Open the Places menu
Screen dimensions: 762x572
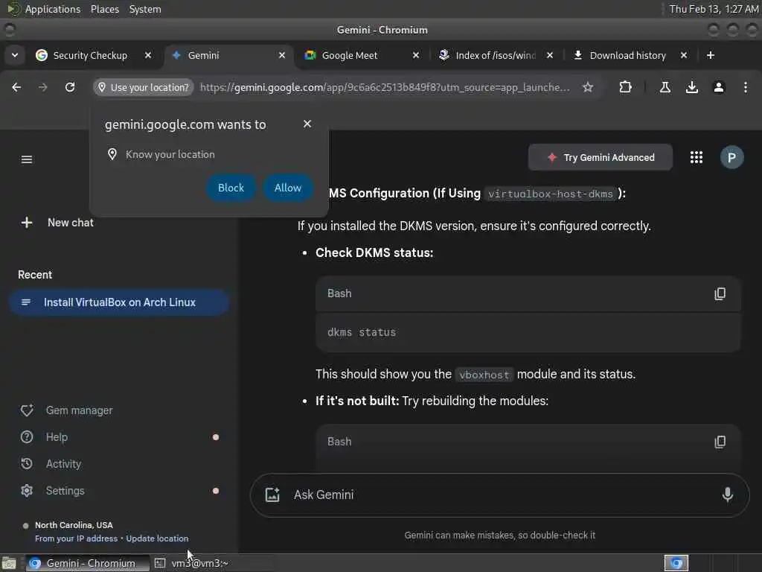coord(104,9)
